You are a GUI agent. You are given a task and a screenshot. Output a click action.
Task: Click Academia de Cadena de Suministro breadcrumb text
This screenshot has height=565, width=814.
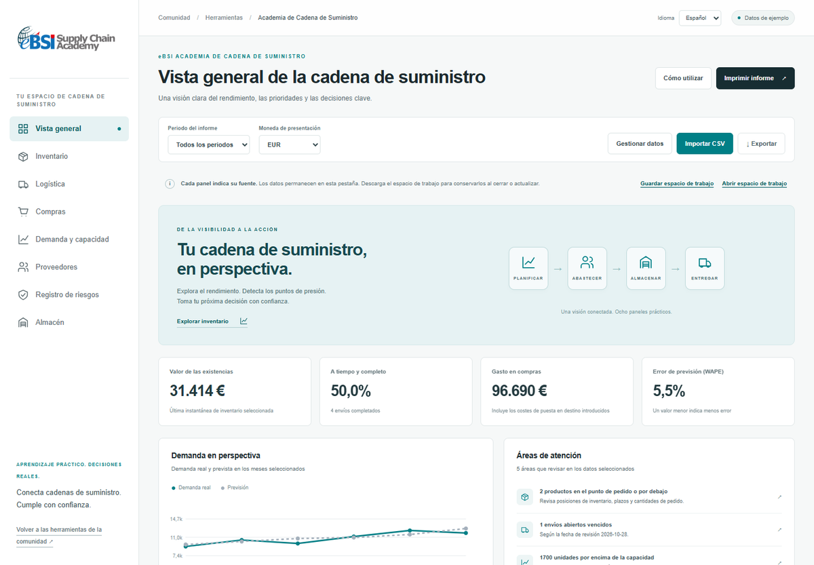pos(308,18)
